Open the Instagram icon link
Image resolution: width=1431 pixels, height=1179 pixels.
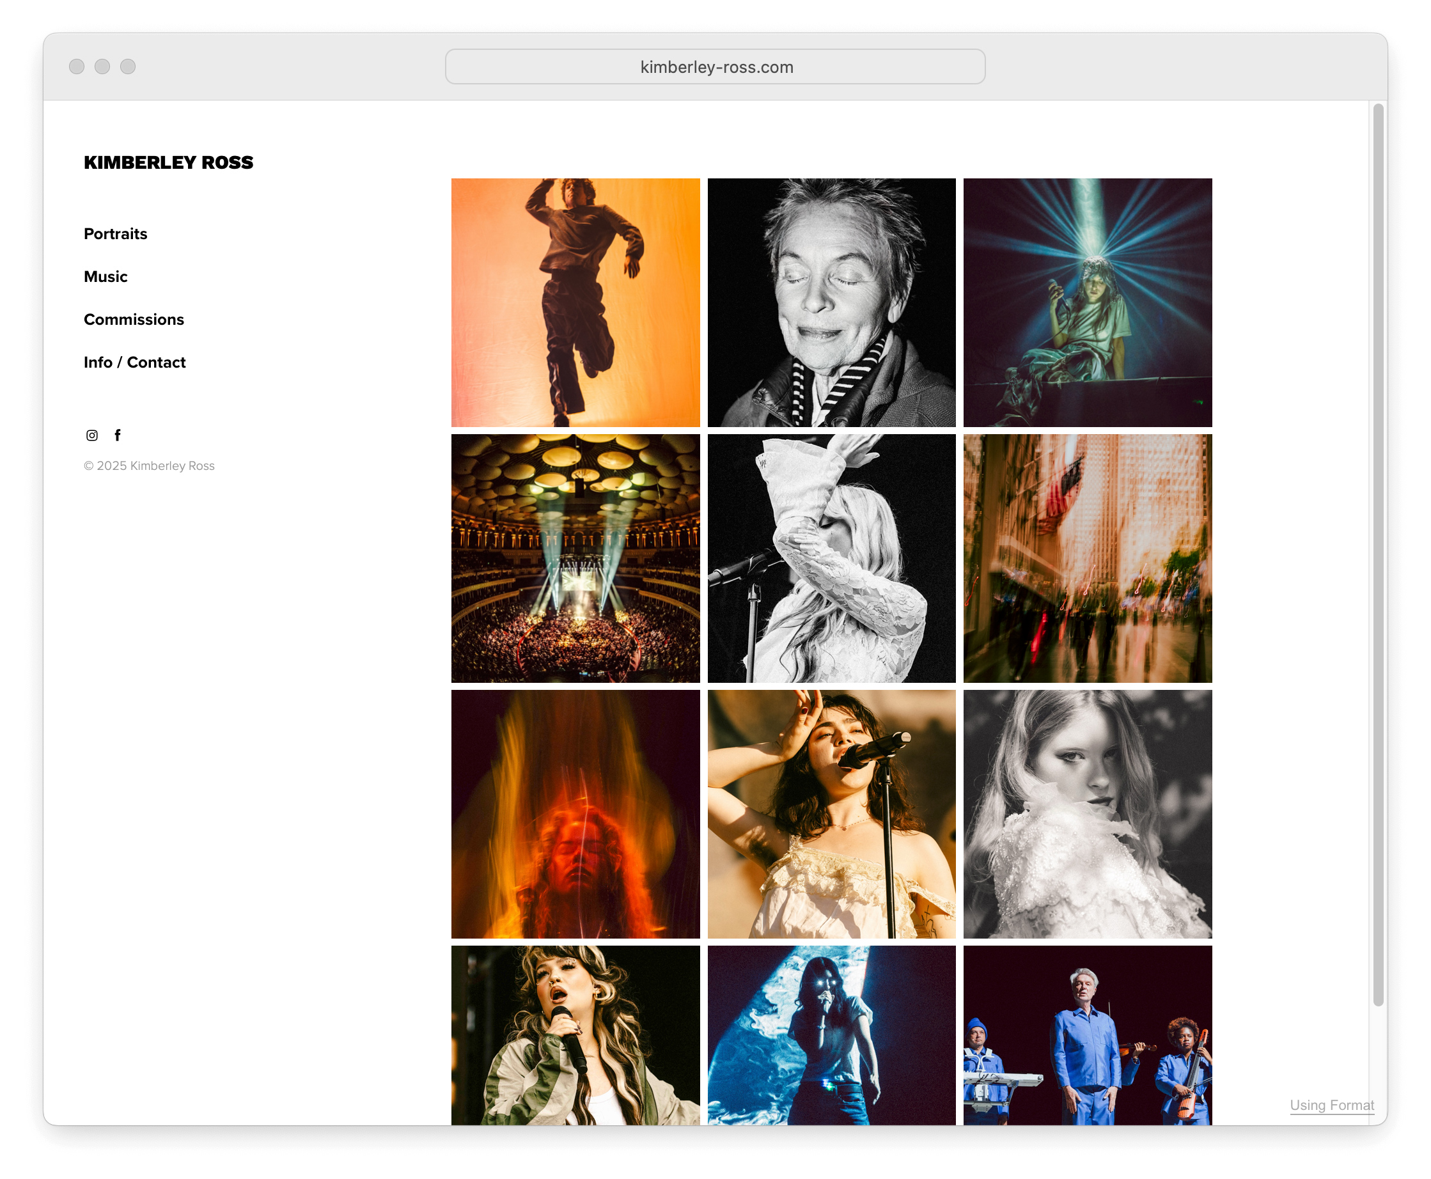pyautogui.click(x=91, y=435)
